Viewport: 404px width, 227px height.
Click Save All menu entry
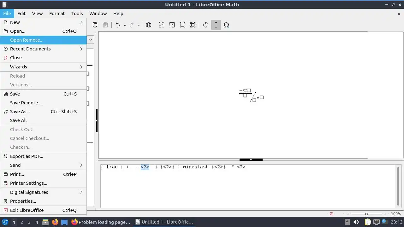coord(43,120)
